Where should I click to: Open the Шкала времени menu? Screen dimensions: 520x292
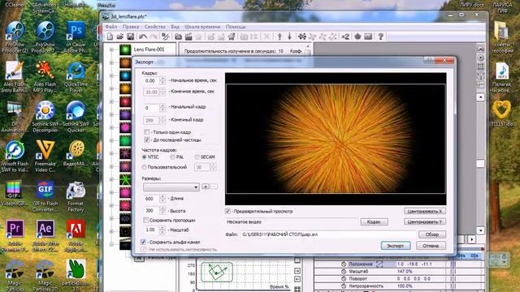point(202,27)
